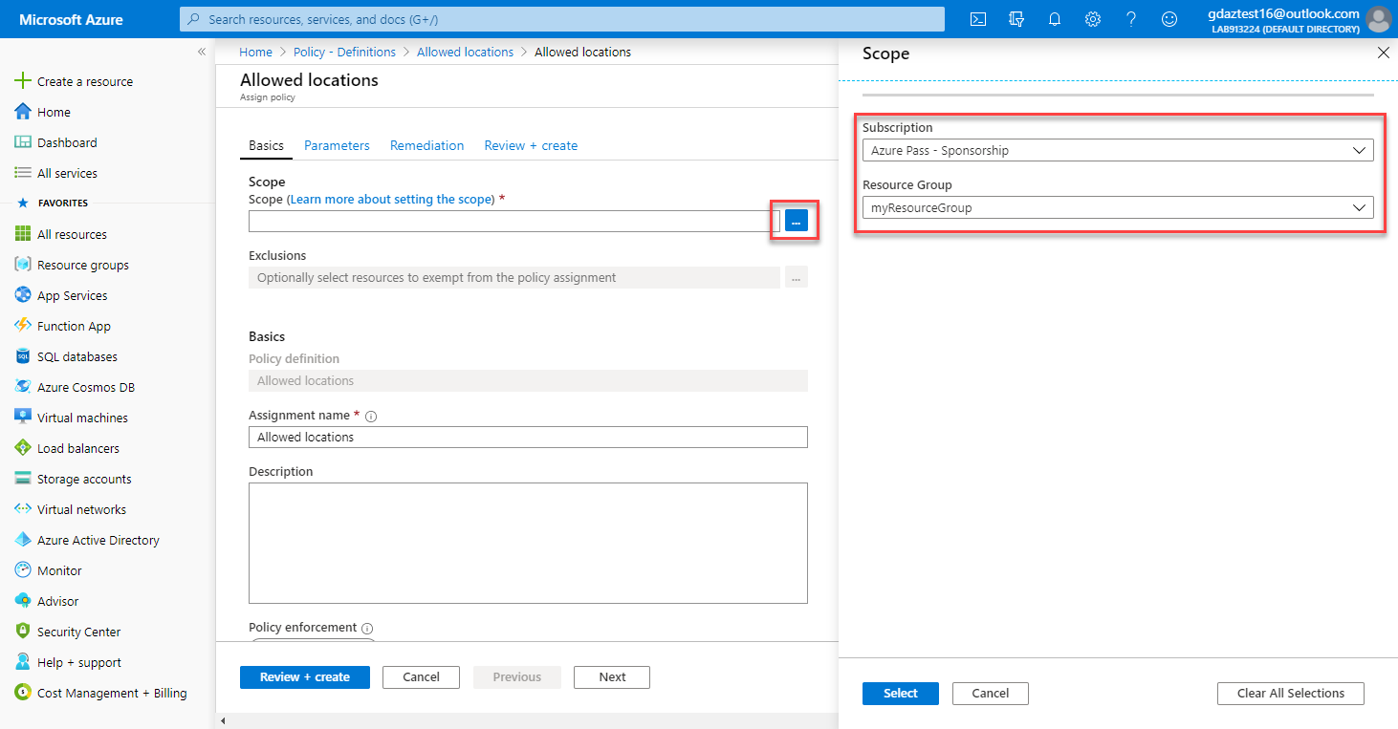Open the help question mark
Screen dimensions: 1398x729
pos(1131,19)
